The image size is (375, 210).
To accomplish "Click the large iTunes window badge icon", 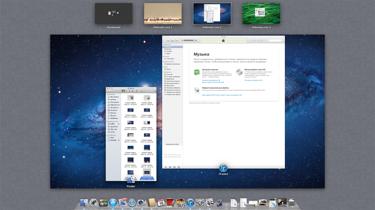I will 223,168.
